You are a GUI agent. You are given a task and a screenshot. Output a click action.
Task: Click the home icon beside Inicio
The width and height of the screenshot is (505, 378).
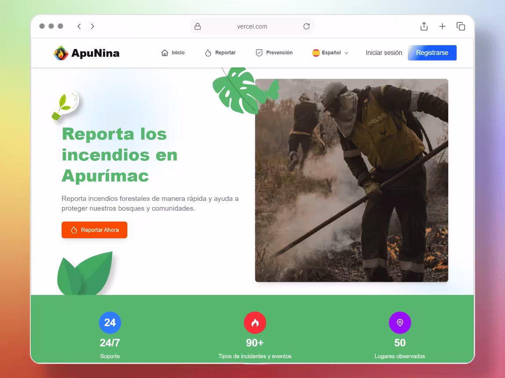pos(165,53)
